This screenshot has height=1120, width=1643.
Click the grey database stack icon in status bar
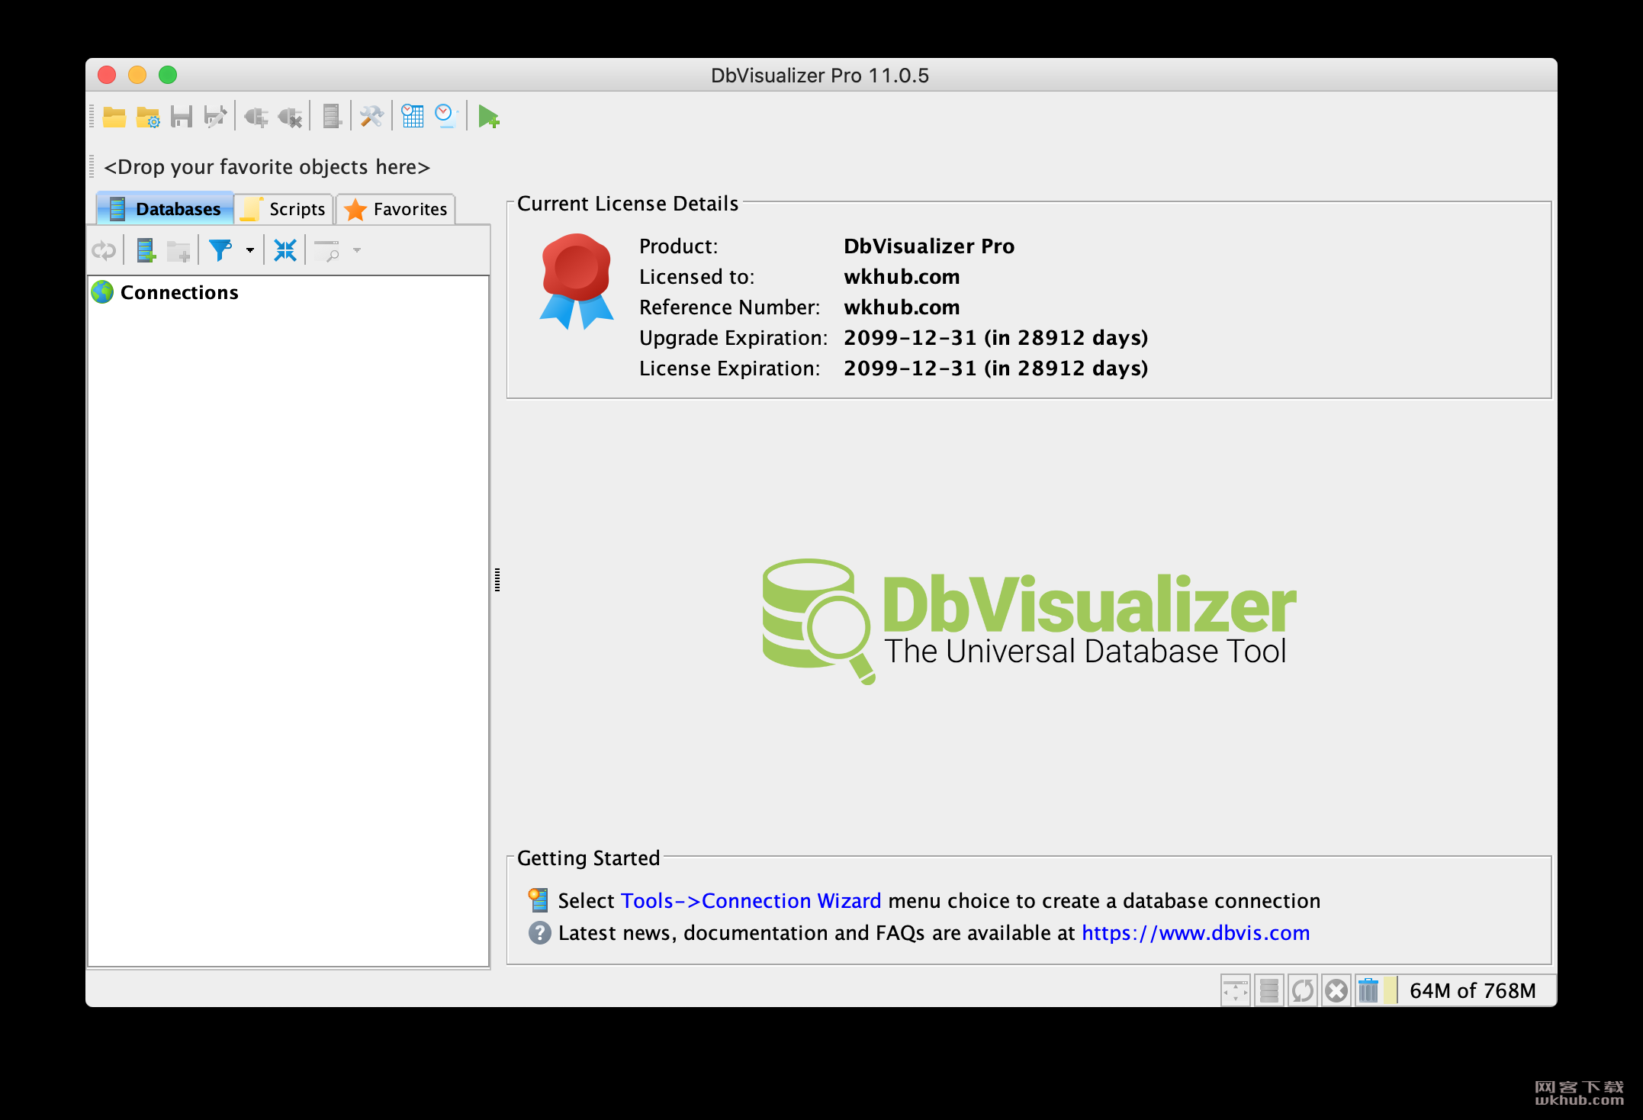pyautogui.click(x=1269, y=990)
